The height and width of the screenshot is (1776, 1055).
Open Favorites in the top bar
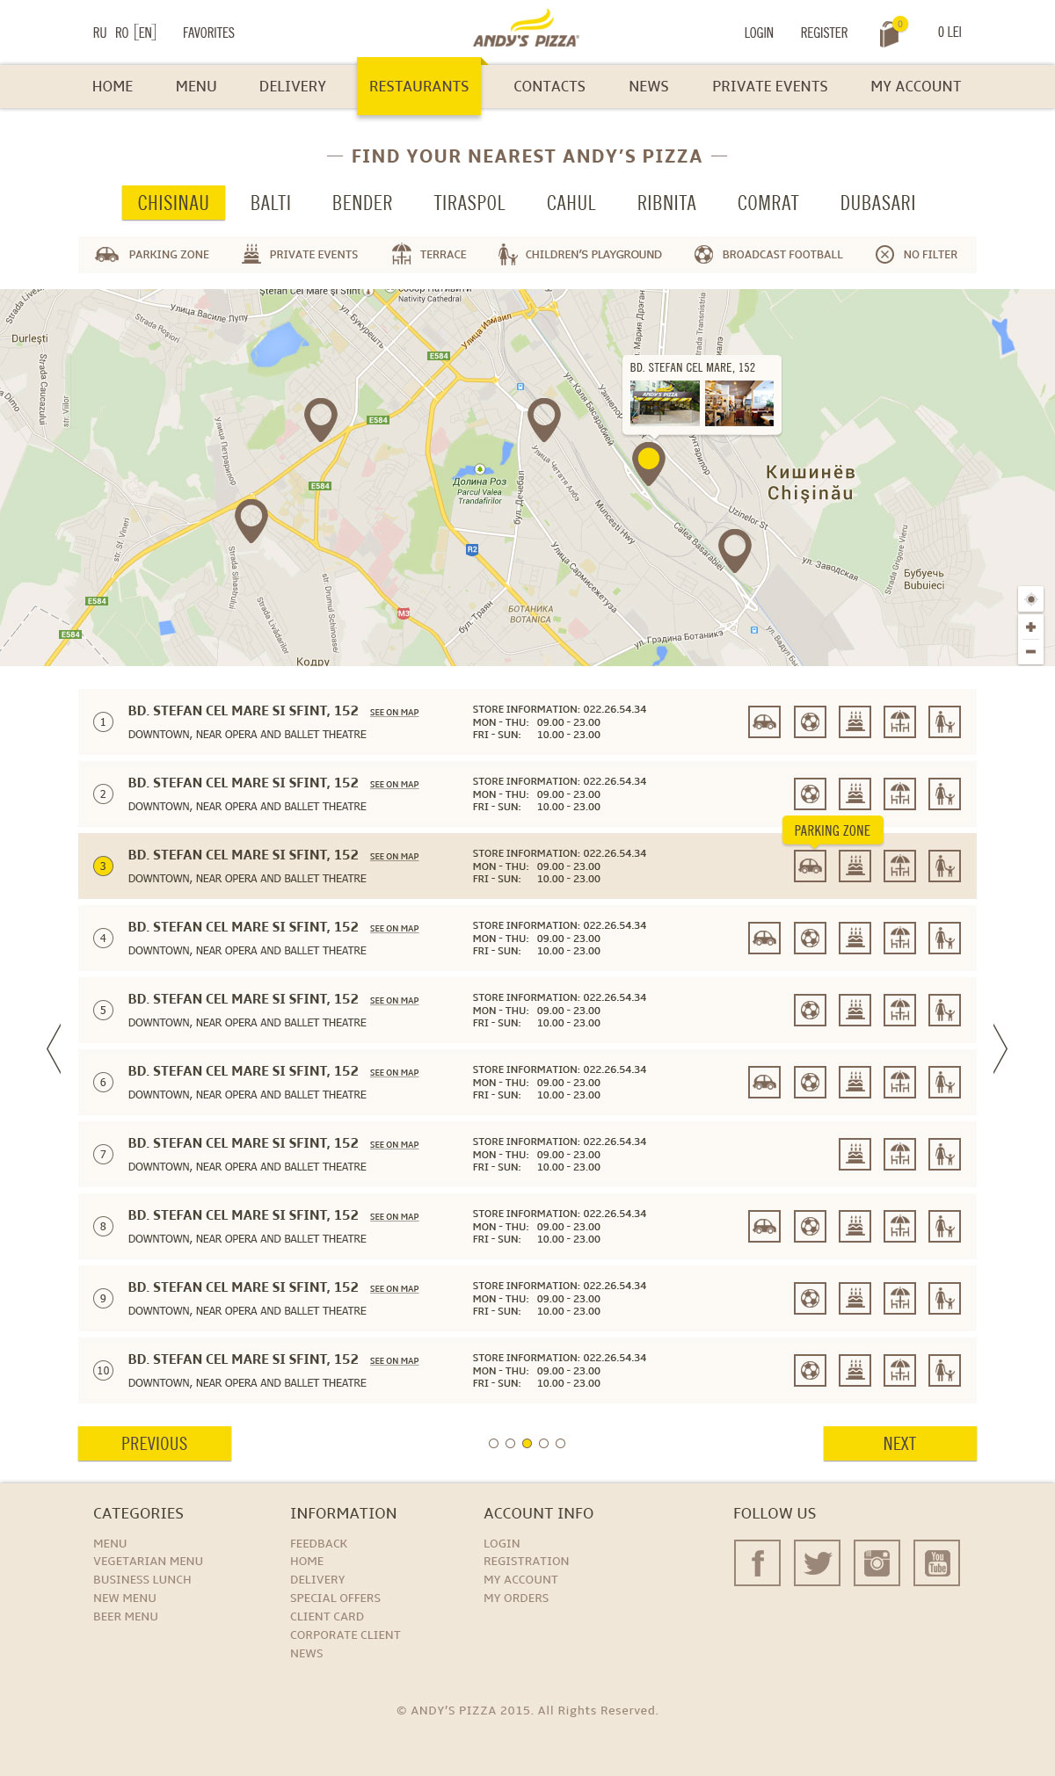(x=208, y=33)
